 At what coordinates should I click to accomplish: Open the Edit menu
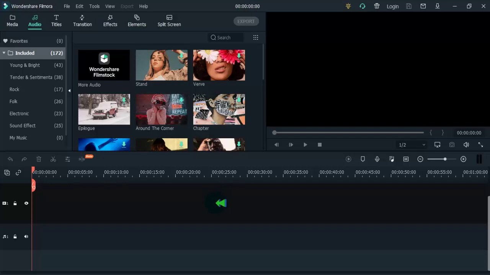click(x=79, y=6)
